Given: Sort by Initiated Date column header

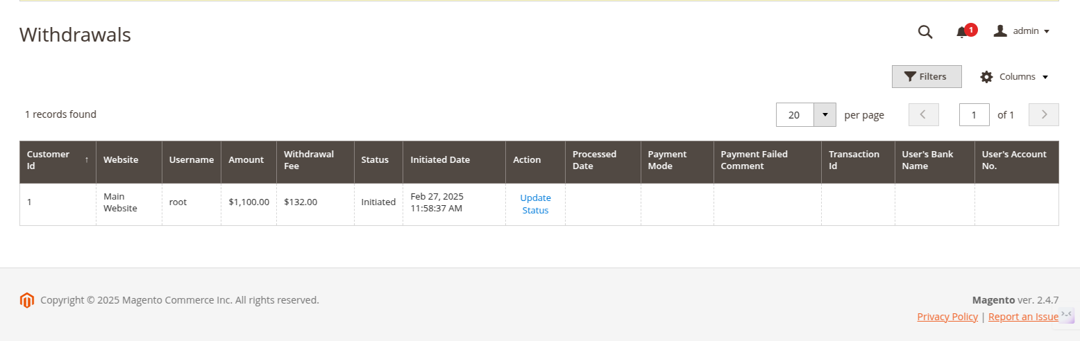Looking at the screenshot, I should [440, 160].
